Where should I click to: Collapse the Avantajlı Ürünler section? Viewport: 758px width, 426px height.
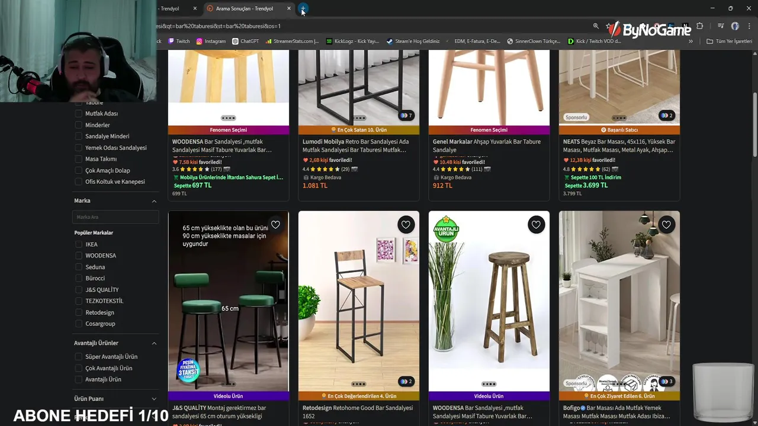[x=154, y=343]
